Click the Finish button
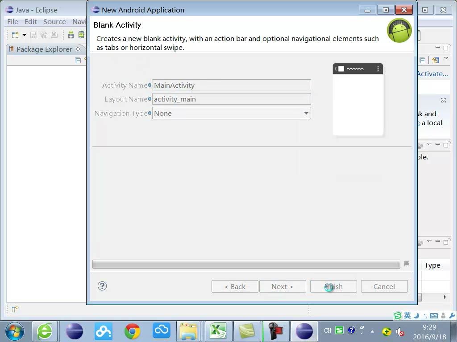 [333, 286]
